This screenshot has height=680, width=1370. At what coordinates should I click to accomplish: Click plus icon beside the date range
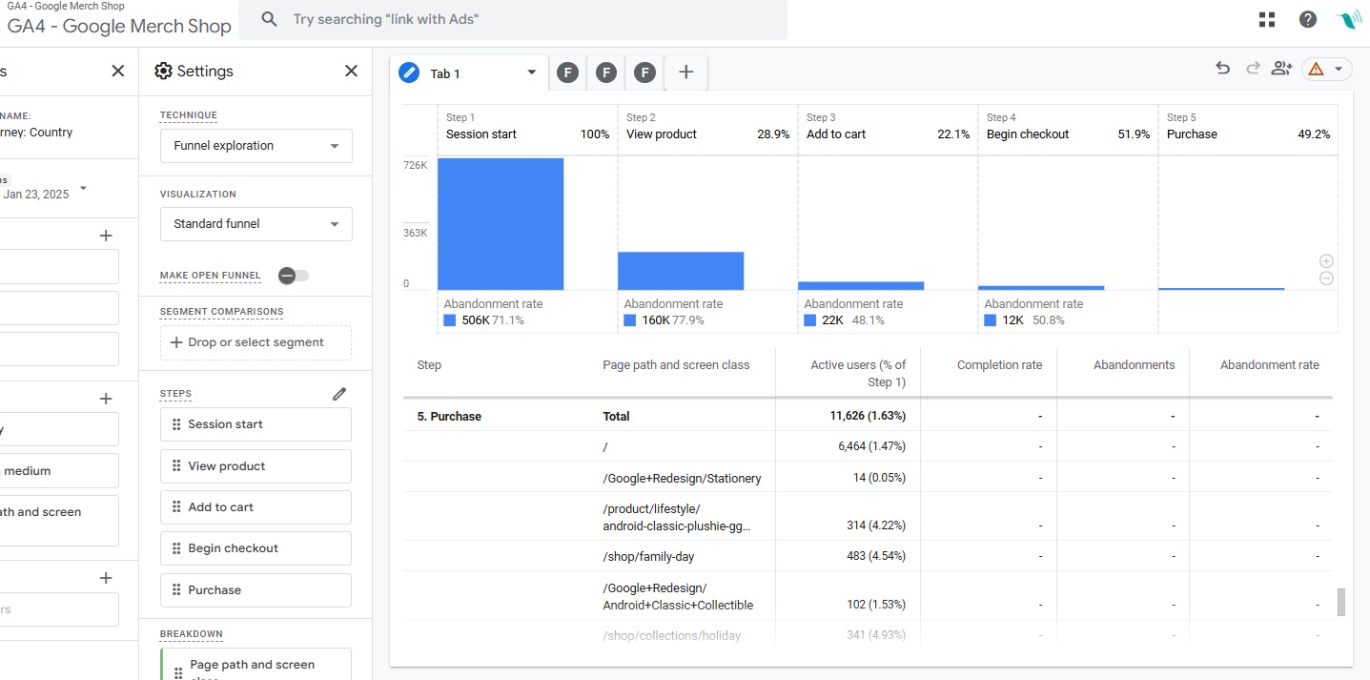pos(106,236)
